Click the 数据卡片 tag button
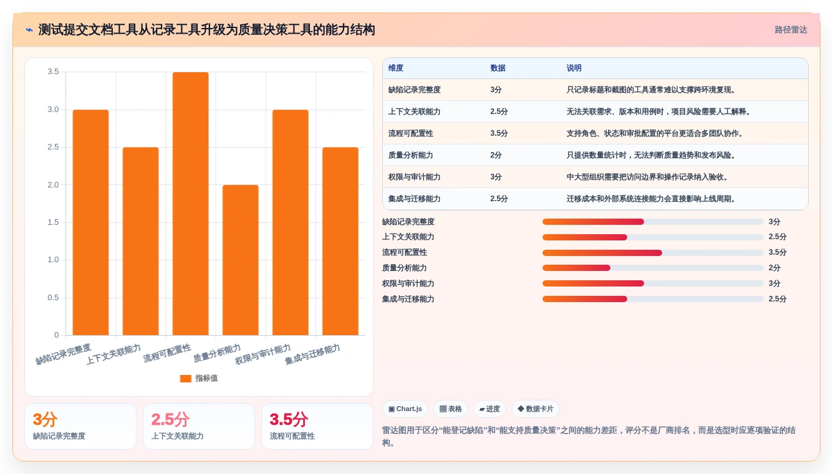The image size is (833, 474). pyautogui.click(x=536, y=409)
